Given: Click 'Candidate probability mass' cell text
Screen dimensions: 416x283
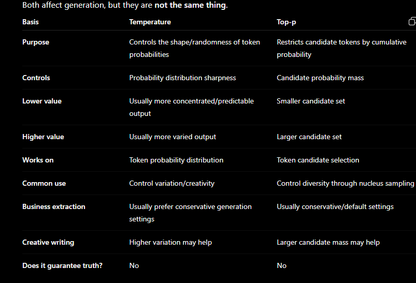Looking at the screenshot, I should click(x=320, y=78).
